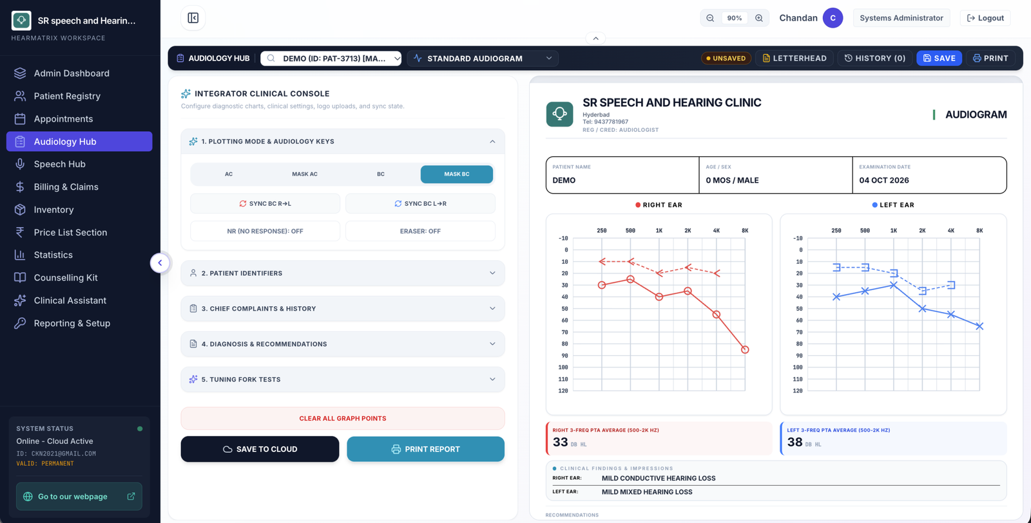This screenshot has width=1031, height=523.
Task: Open the Billing & Claims section
Action: pyautogui.click(x=79, y=187)
